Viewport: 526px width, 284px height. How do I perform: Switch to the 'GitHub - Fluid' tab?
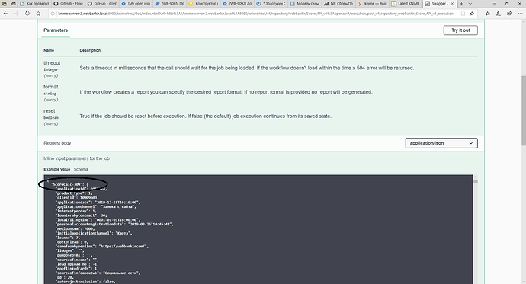pyautogui.click(x=68, y=4)
